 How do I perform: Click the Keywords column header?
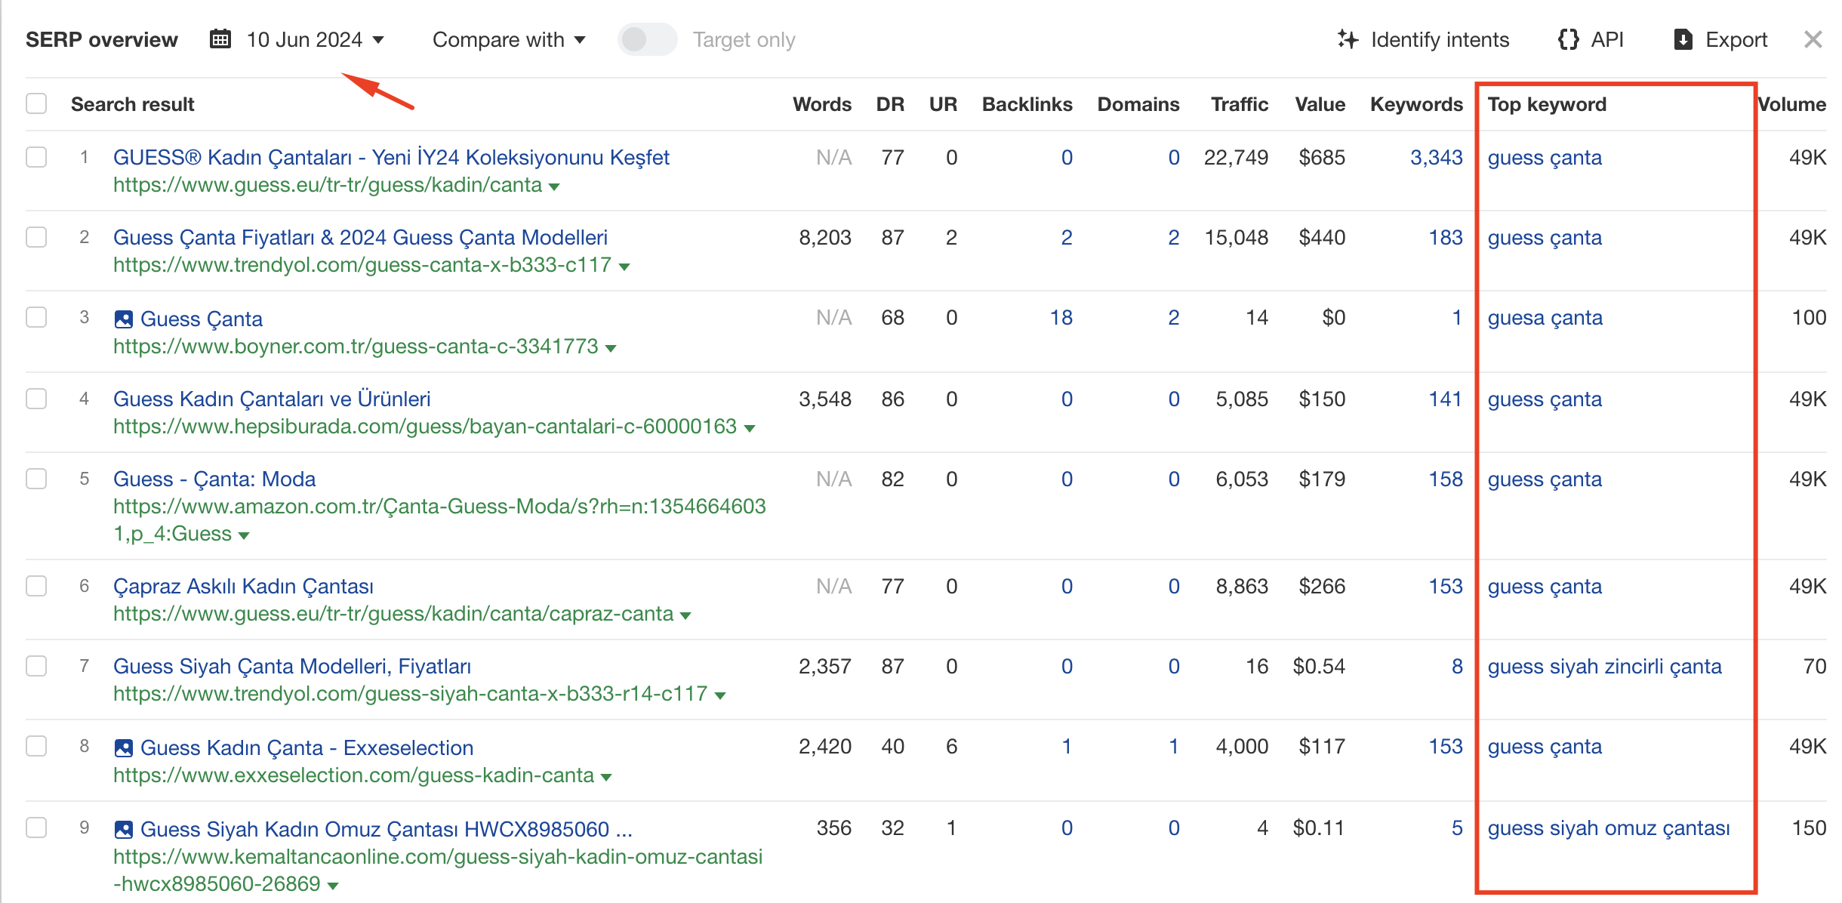pos(1416,104)
